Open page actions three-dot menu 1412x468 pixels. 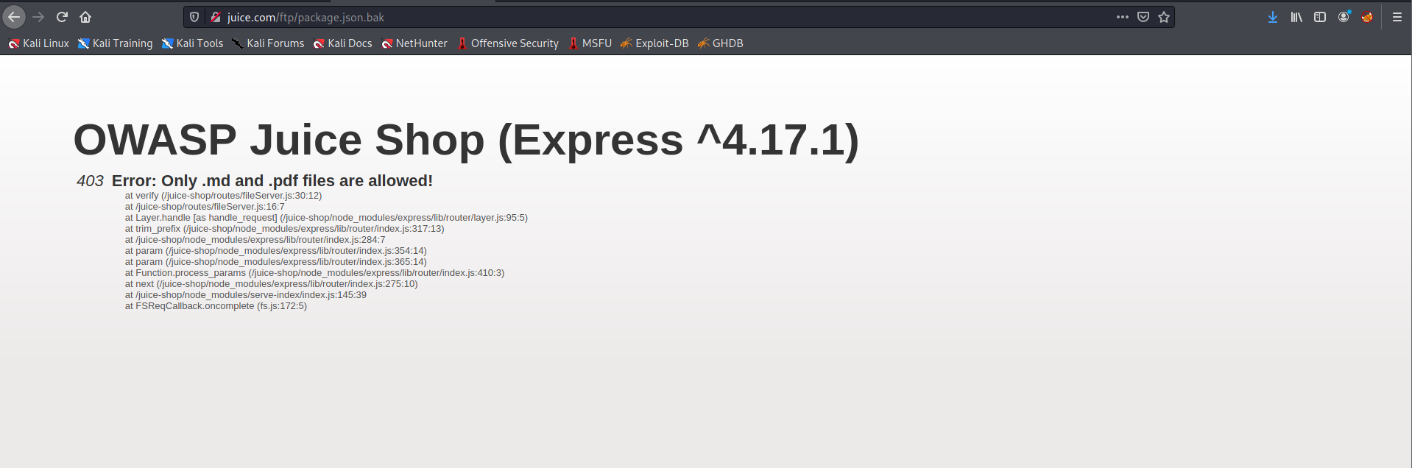(x=1122, y=17)
